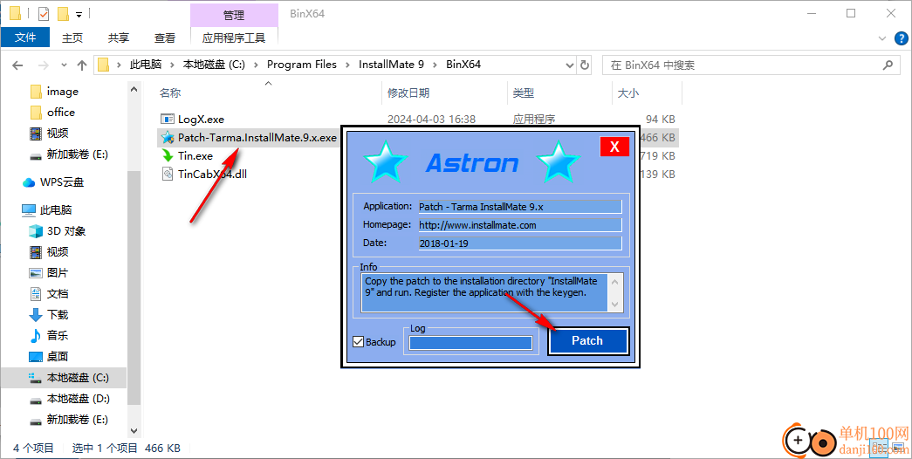The width and height of the screenshot is (912, 459).
Task: Open the 文件 ribbon tab
Action: [x=25, y=38]
